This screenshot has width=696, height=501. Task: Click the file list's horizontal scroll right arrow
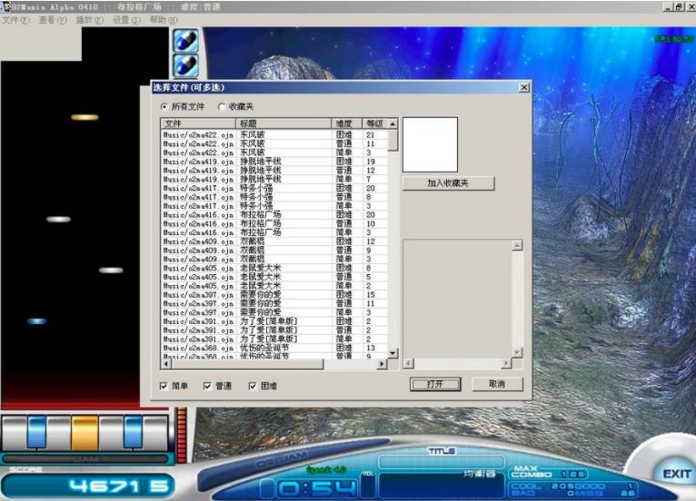pyautogui.click(x=383, y=364)
